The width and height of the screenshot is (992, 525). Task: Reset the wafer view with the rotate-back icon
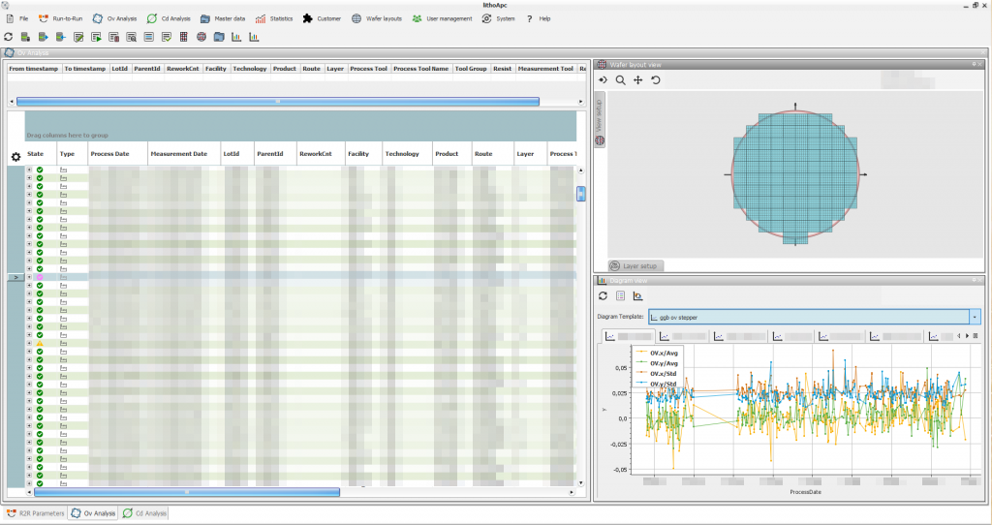click(x=656, y=80)
